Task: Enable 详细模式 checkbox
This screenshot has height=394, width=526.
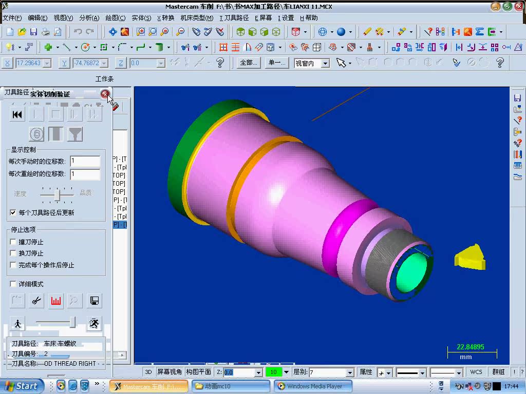Action: click(x=13, y=284)
